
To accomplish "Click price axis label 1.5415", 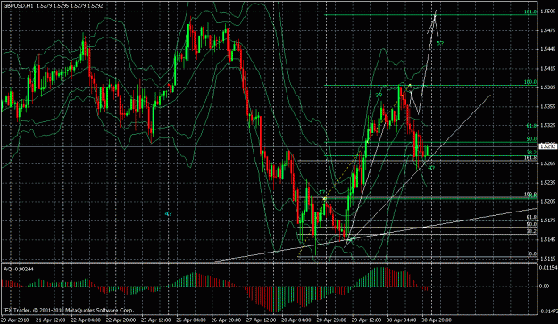I will (x=548, y=69).
